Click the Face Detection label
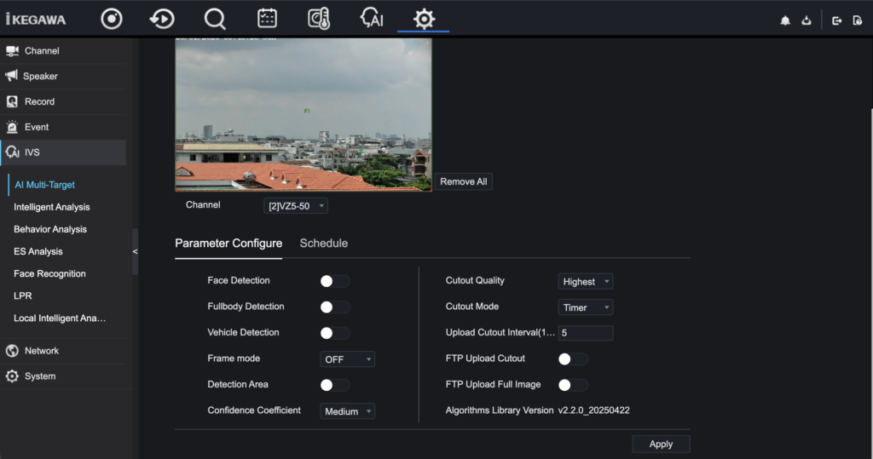The height and width of the screenshot is (459, 873). click(239, 280)
